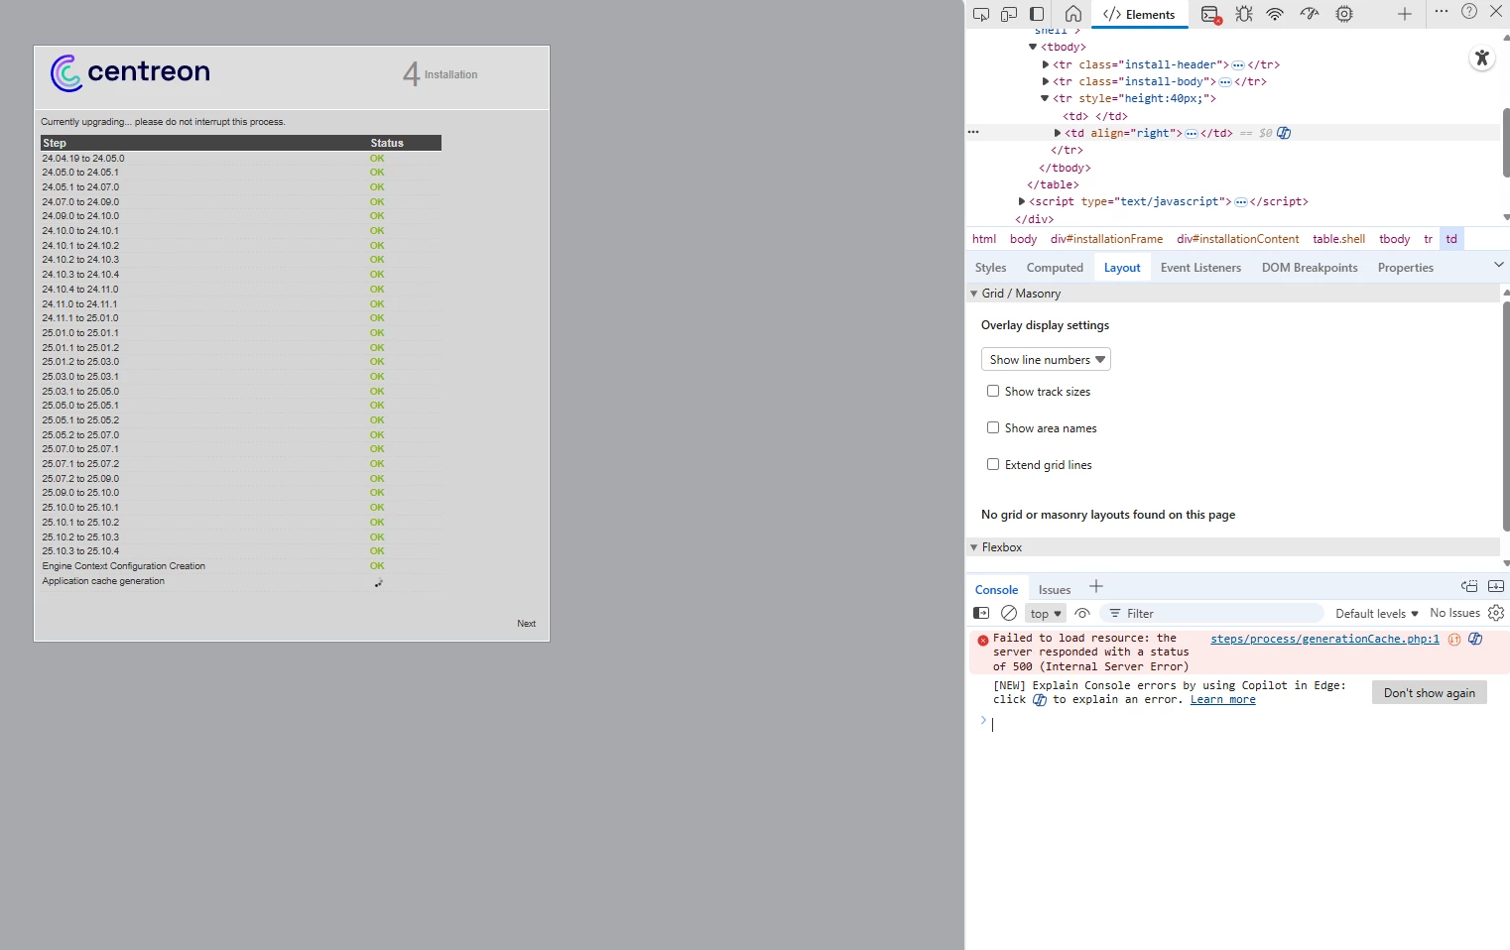Tick the Extend grid lines checkbox
The width and height of the screenshot is (1510, 950).
(993, 465)
